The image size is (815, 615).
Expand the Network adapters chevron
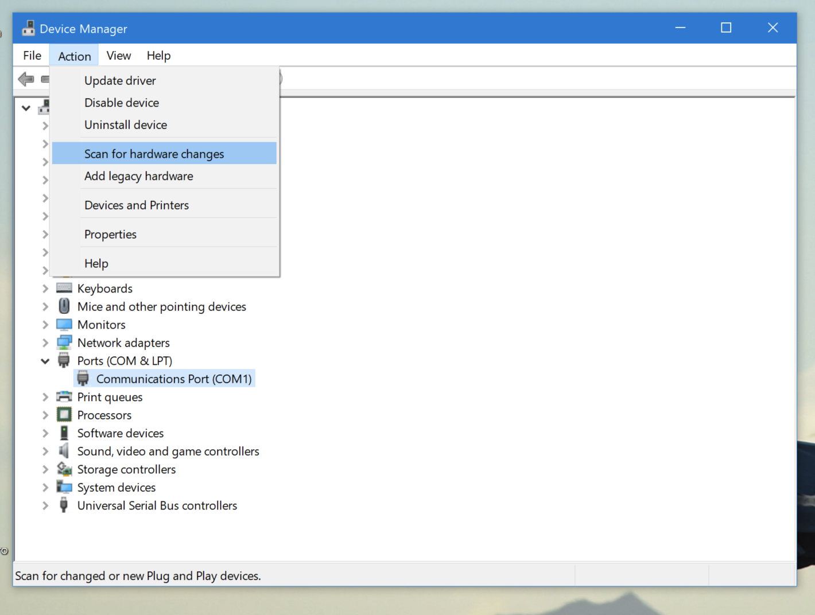pyautogui.click(x=45, y=343)
